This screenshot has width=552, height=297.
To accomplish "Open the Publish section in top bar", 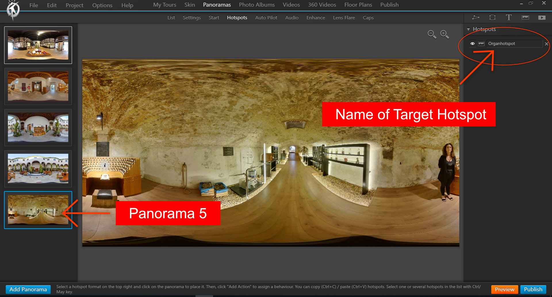I will tap(390, 5).
